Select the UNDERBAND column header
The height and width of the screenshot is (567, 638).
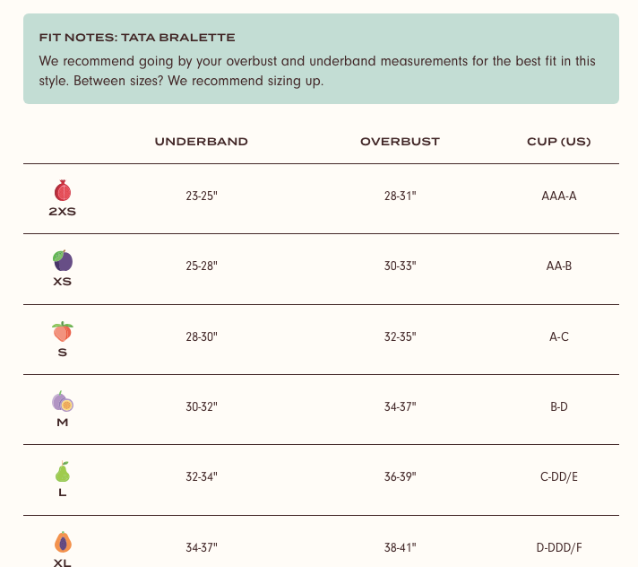click(x=202, y=142)
